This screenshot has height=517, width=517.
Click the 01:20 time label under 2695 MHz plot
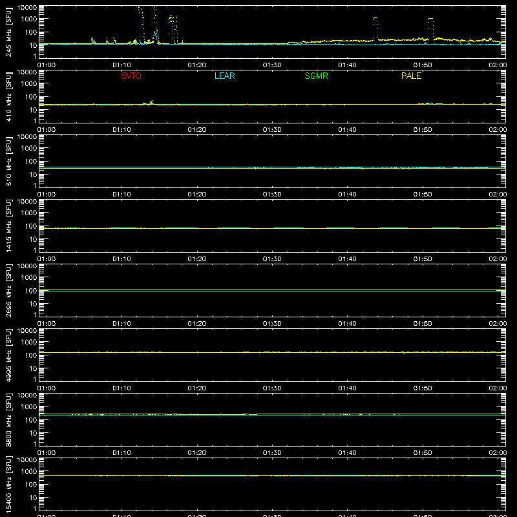pyautogui.click(x=197, y=324)
